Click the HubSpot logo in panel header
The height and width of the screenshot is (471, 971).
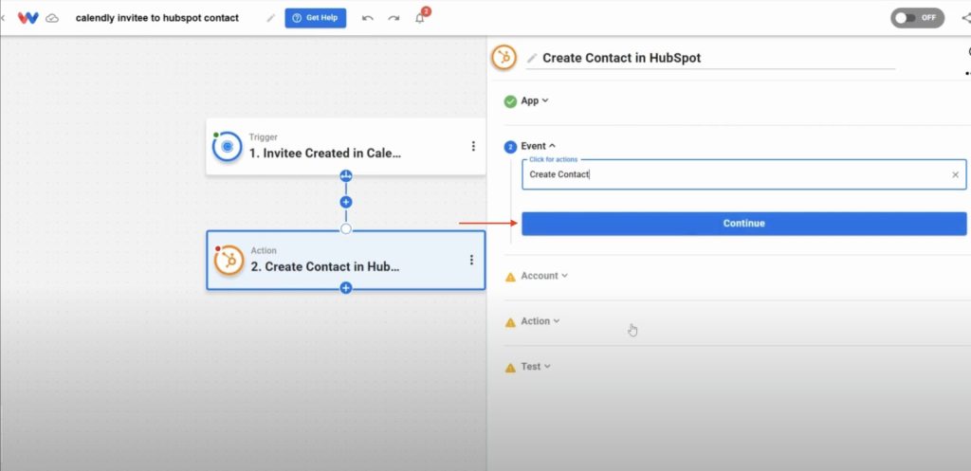(x=504, y=58)
